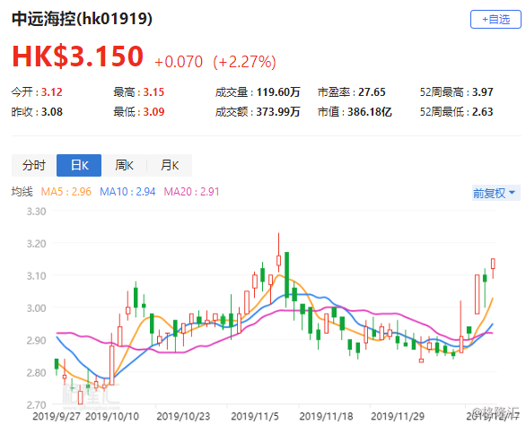Viewport: 526px width, 425px height.
Task: Click 成交量 value 119.60万
Action: 278,92
